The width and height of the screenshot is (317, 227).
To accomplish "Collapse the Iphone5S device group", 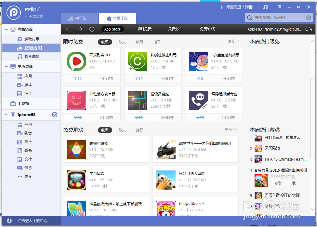I will [x=6, y=115].
